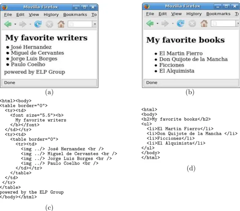The height and width of the screenshot is (211, 240).
Task: Open Forward history dropdown in books window
Action: coord(173,24)
